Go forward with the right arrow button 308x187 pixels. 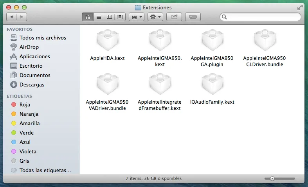pyautogui.click(x=22, y=17)
